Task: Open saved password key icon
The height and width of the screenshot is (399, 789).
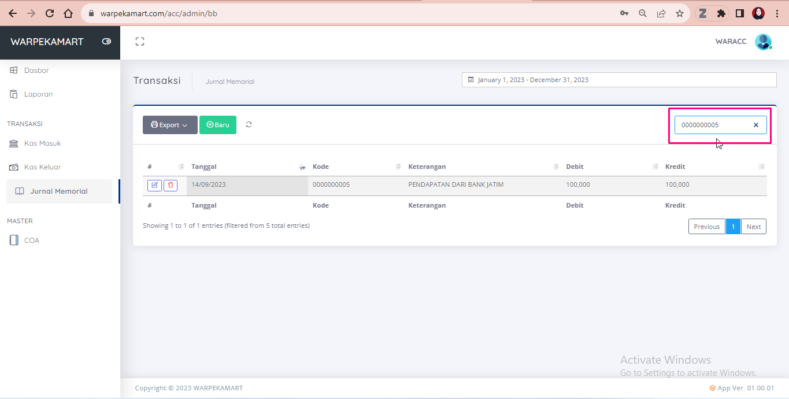Action: tap(624, 13)
